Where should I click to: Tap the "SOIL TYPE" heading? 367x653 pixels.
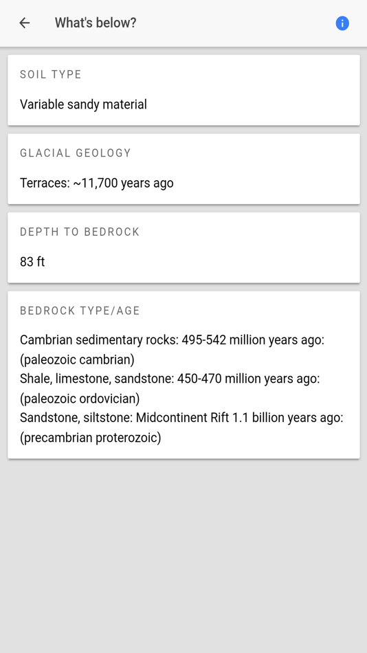click(x=50, y=74)
